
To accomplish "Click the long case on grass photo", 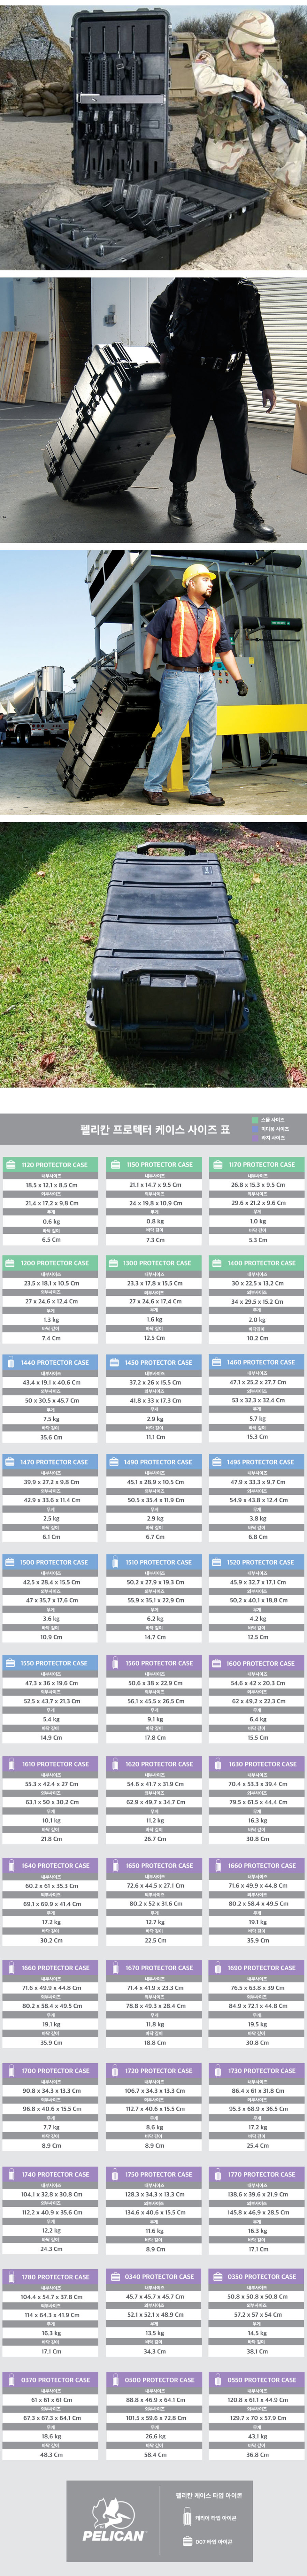I will (x=153, y=955).
